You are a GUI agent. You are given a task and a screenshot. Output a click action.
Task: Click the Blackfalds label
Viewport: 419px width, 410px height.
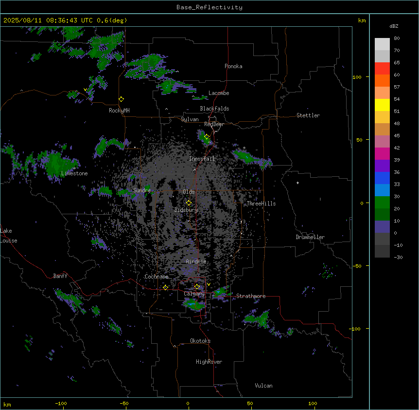point(214,109)
